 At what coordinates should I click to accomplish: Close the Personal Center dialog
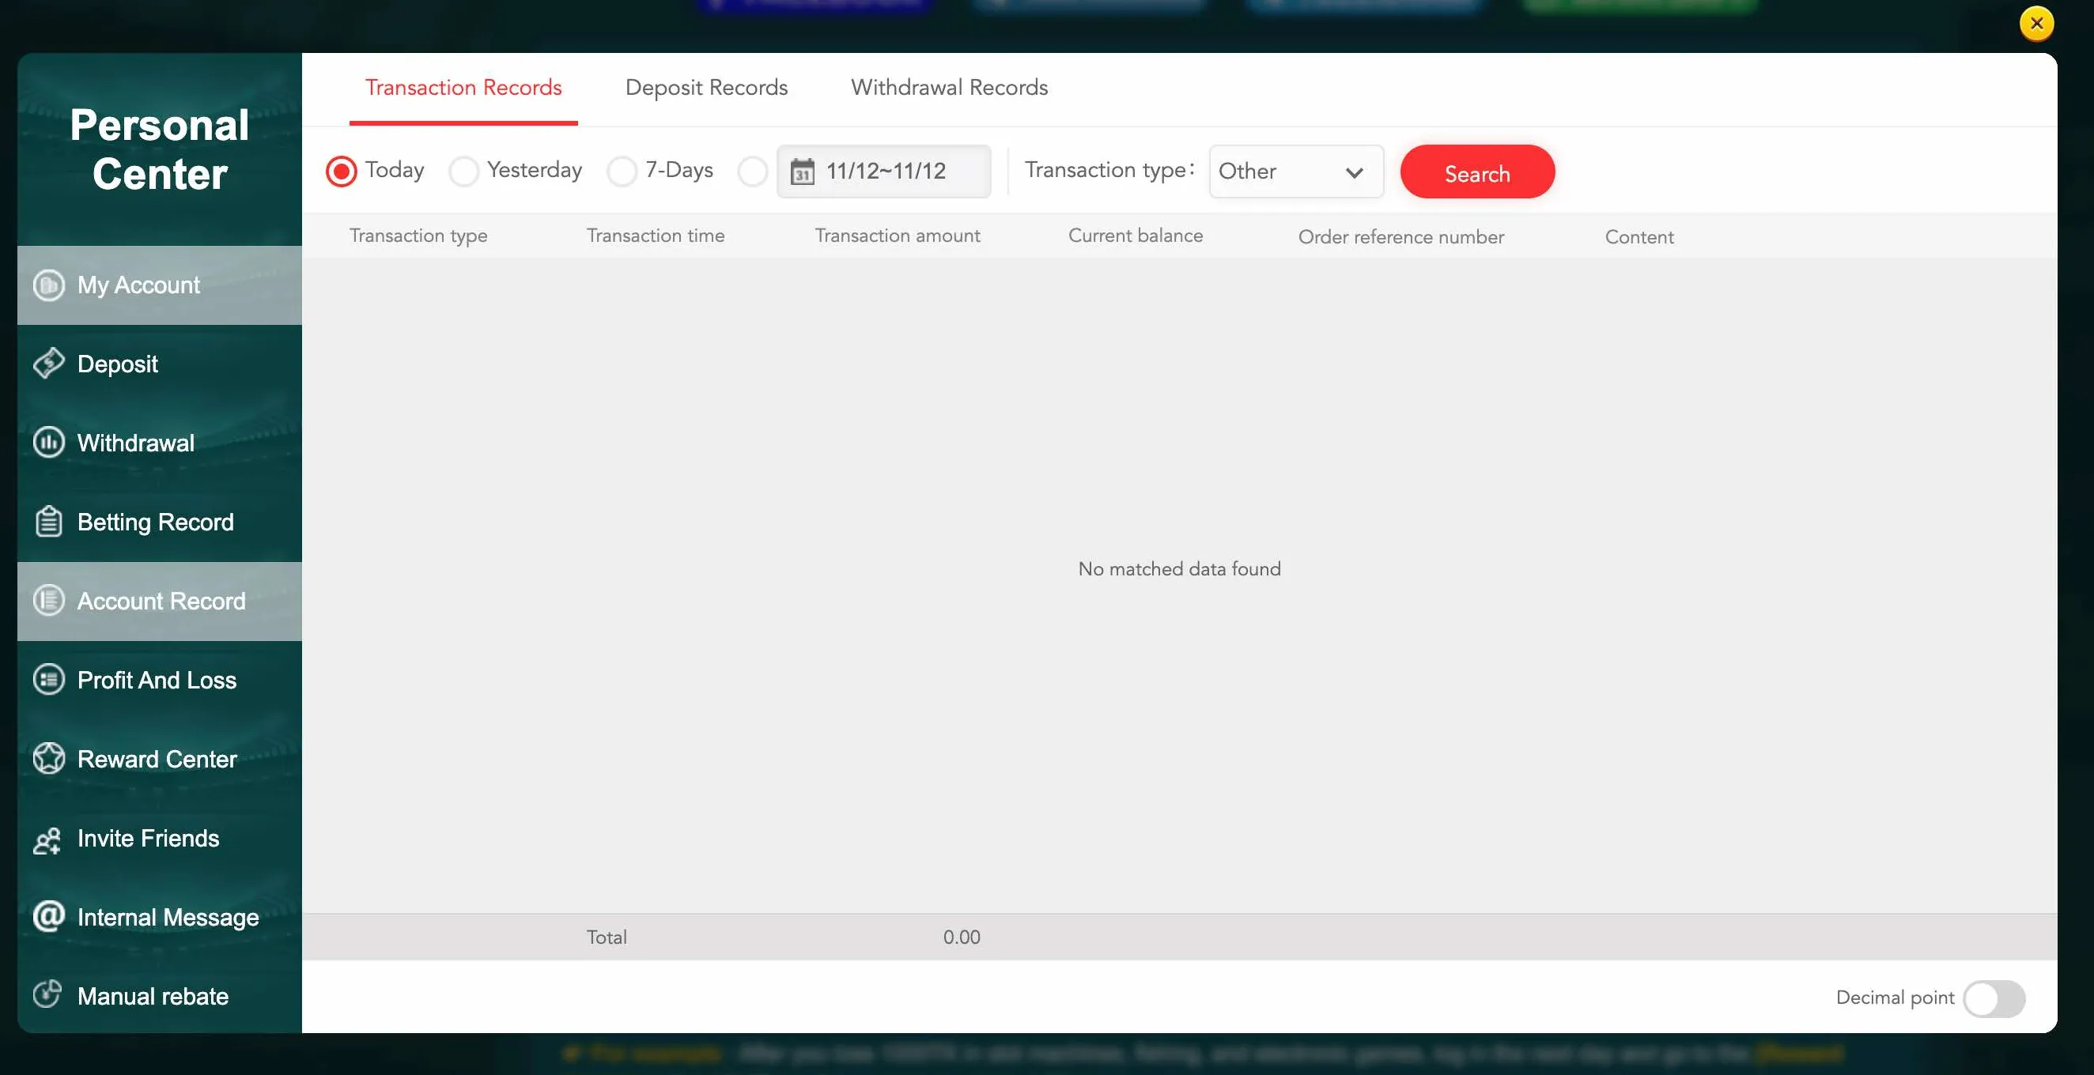click(2036, 24)
